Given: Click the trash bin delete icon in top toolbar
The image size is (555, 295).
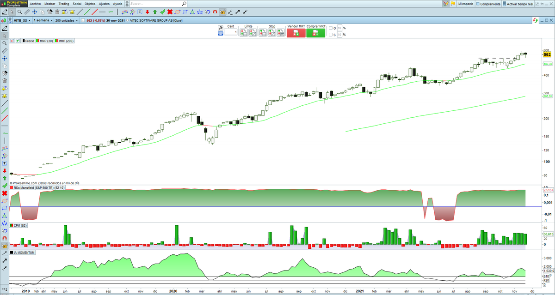Looking at the screenshot, I should pyautogui.click(x=57, y=12).
